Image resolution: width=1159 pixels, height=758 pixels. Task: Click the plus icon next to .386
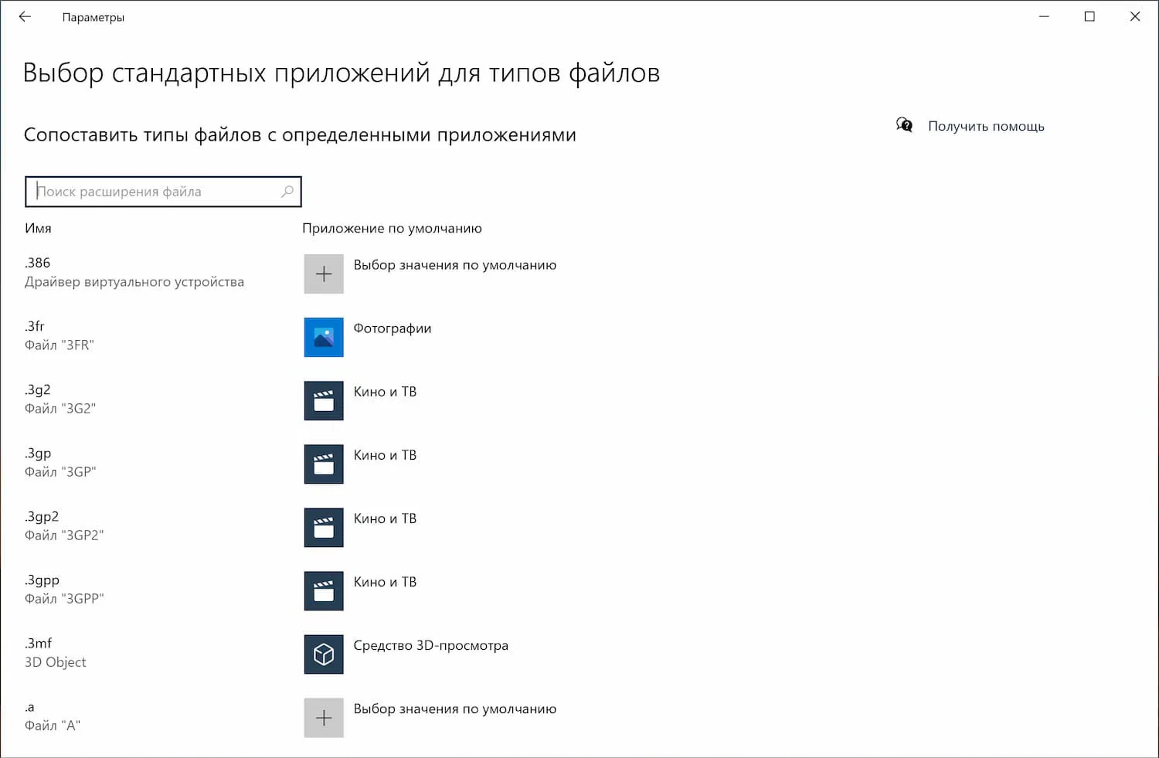323,274
